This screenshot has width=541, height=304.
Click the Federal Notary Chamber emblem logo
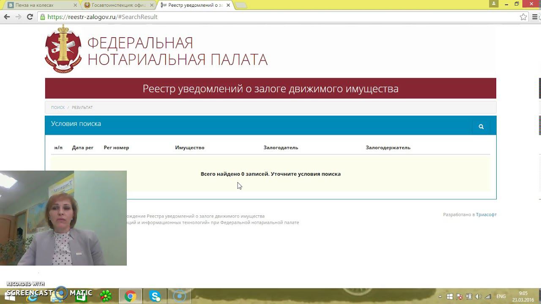click(x=63, y=49)
